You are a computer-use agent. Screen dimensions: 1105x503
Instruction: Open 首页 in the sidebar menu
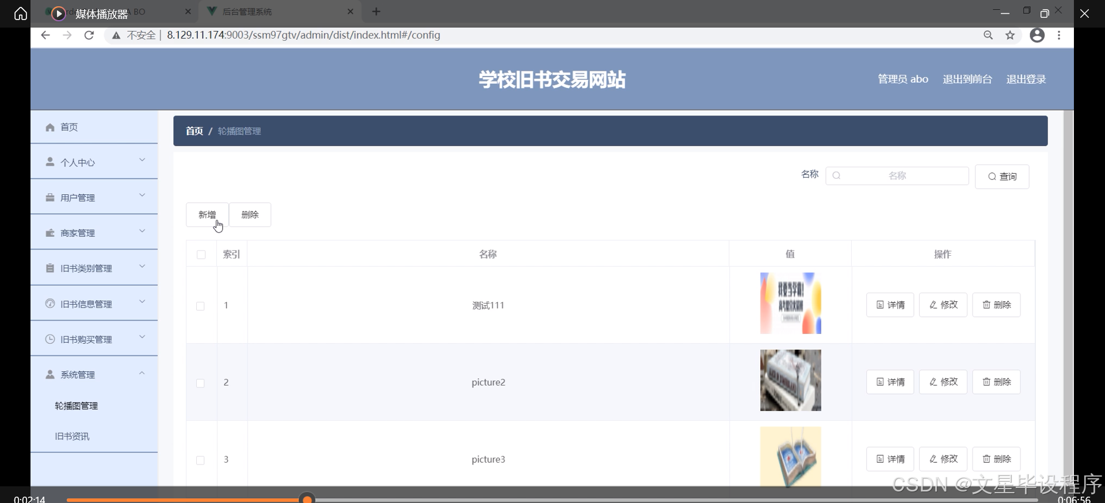point(94,127)
